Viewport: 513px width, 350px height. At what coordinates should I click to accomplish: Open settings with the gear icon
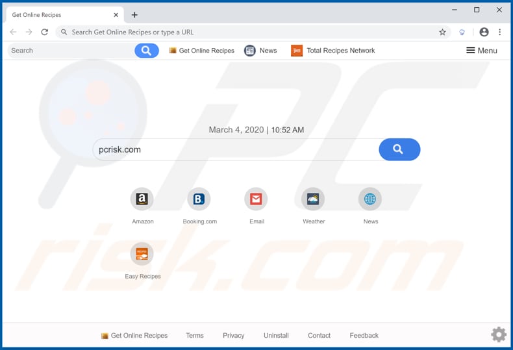499,334
